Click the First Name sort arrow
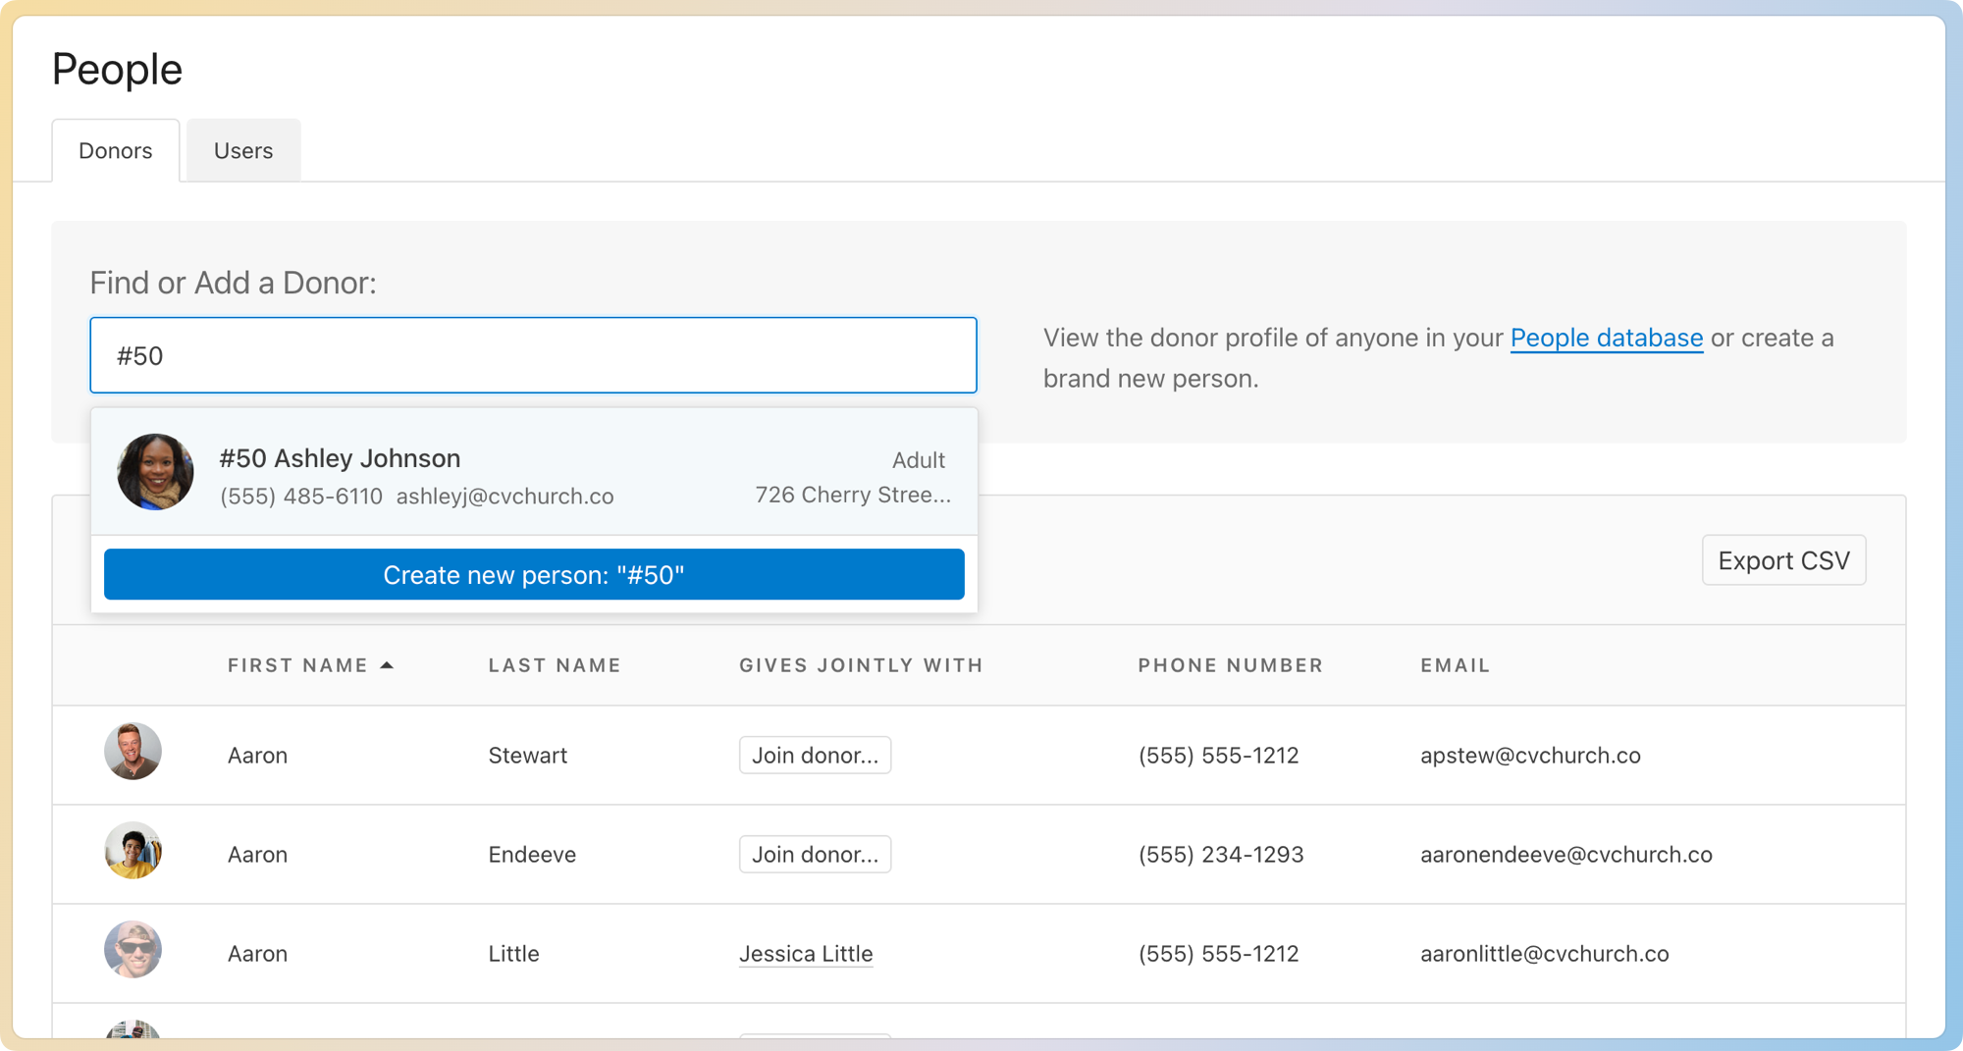 coord(387,665)
